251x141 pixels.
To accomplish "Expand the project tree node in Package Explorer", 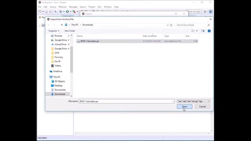I will [x=40, y=25].
